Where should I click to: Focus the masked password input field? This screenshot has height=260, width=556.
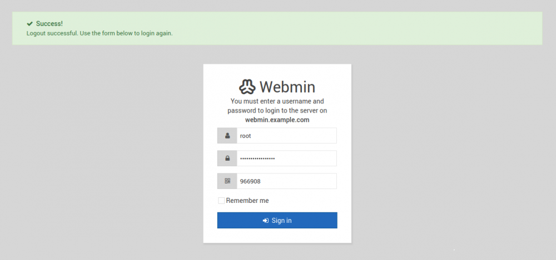coord(286,159)
